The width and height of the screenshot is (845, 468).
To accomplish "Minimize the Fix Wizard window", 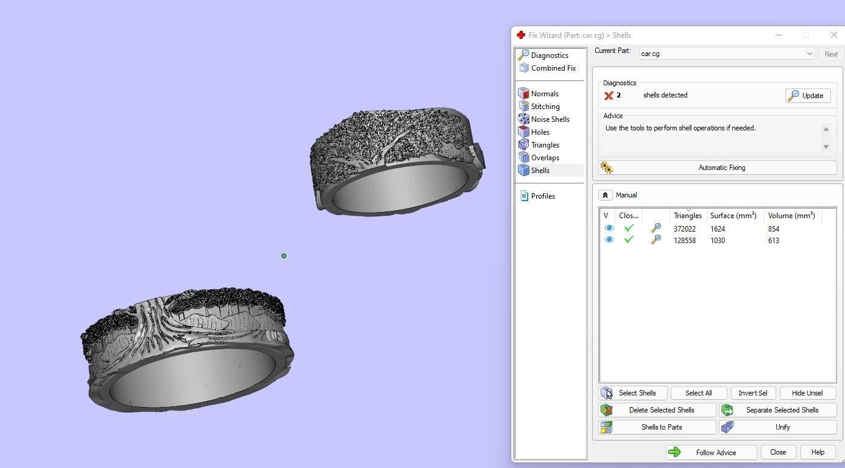I will [779, 35].
